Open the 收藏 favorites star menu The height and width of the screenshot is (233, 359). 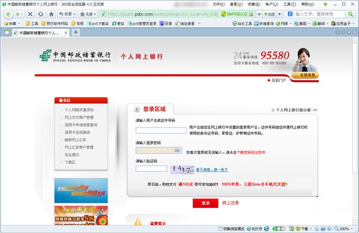(x=12, y=23)
